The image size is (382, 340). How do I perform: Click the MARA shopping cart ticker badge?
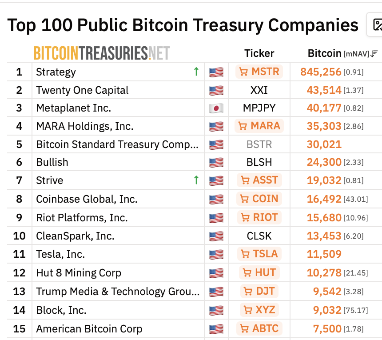(259, 126)
